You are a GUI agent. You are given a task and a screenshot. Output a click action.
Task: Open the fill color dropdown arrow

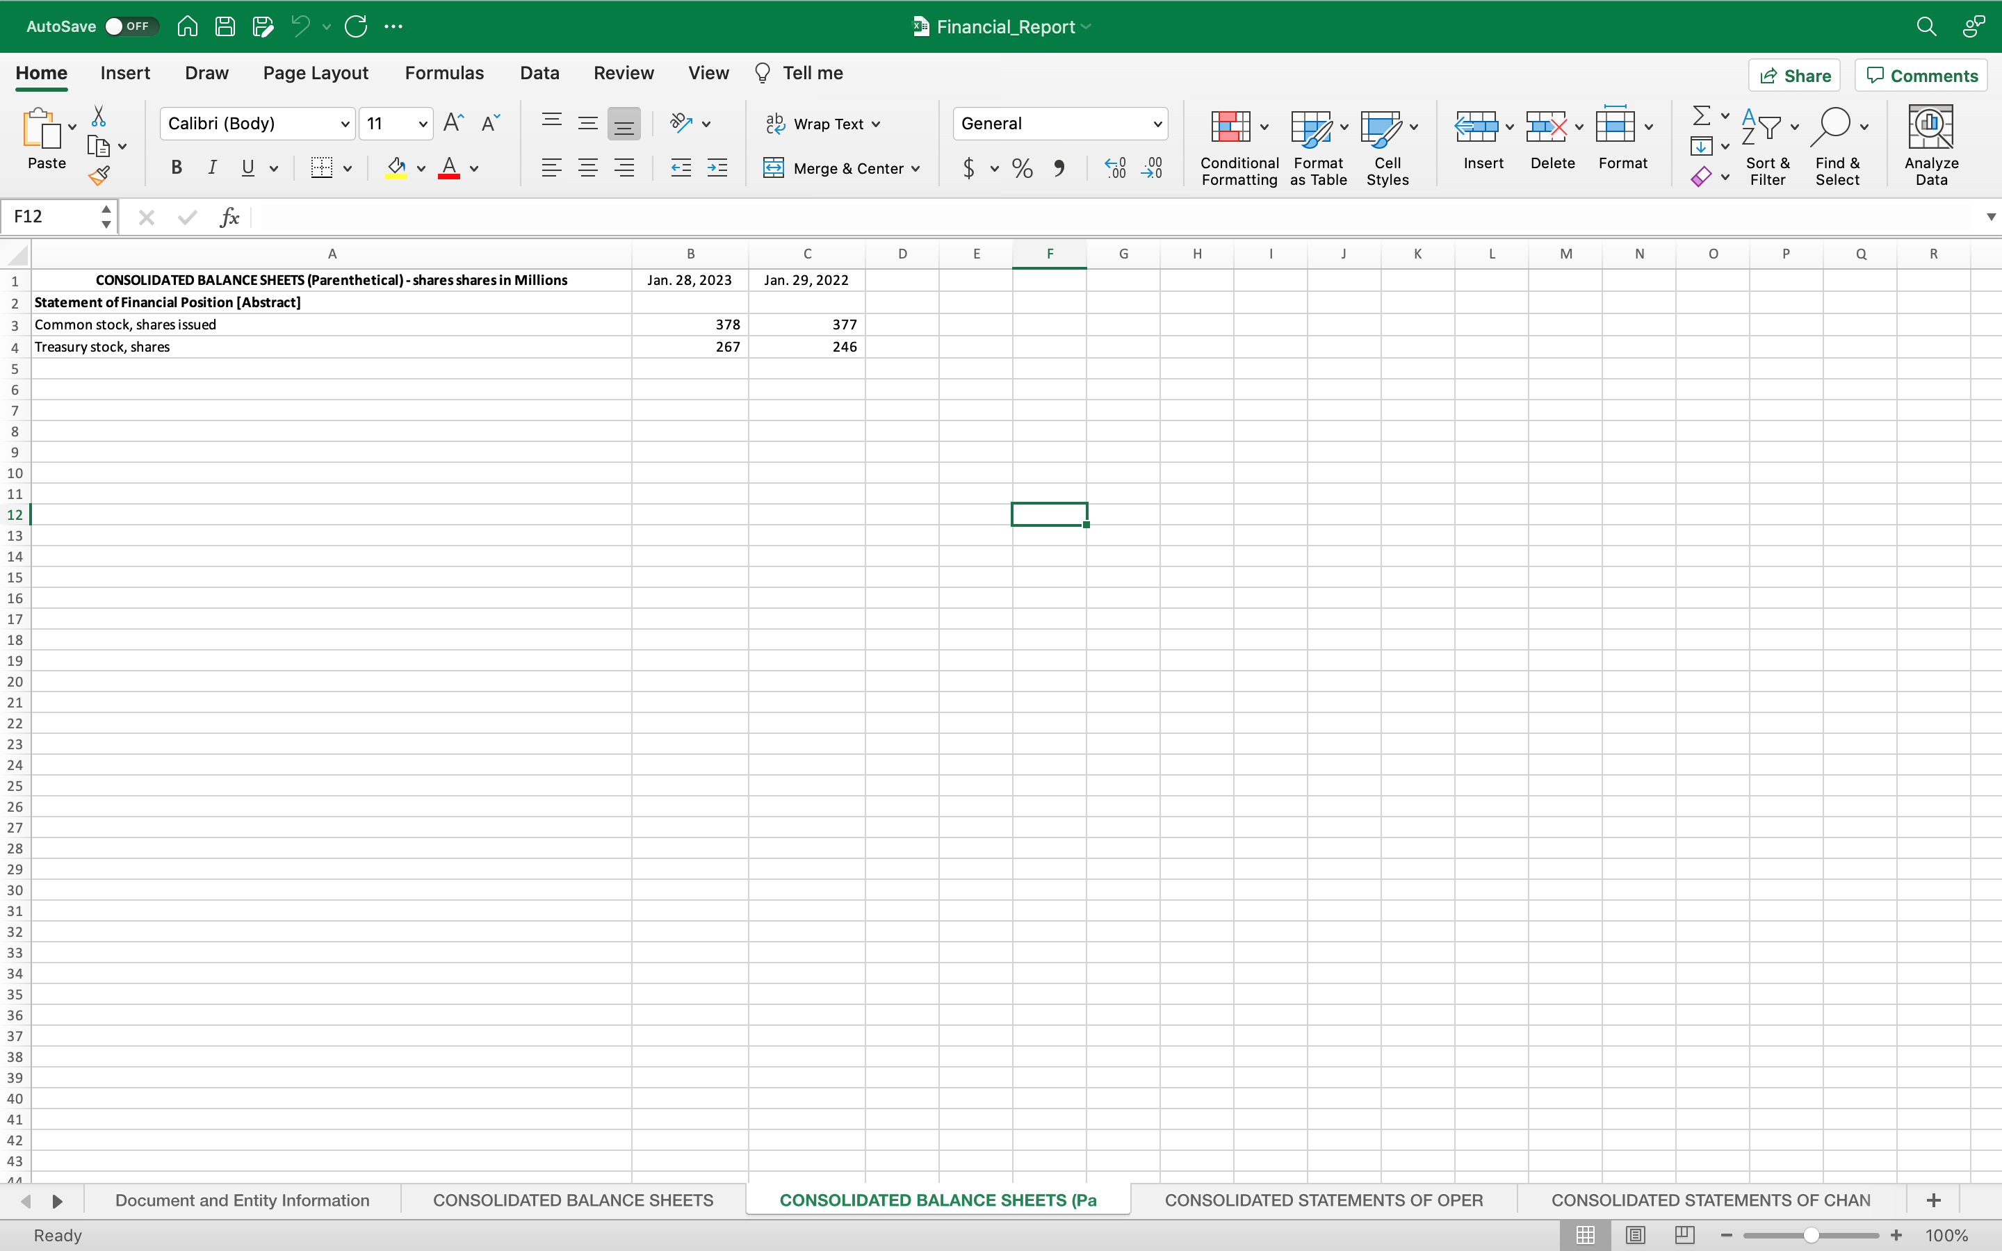coord(421,168)
